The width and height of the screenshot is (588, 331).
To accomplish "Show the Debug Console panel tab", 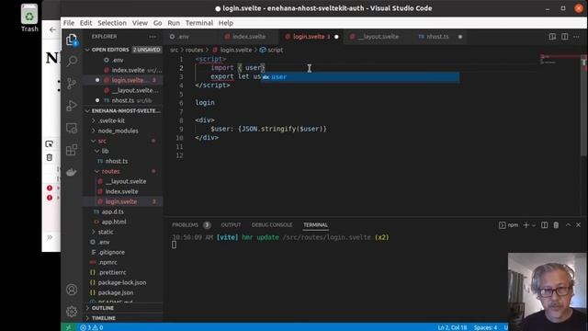I will click(272, 224).
